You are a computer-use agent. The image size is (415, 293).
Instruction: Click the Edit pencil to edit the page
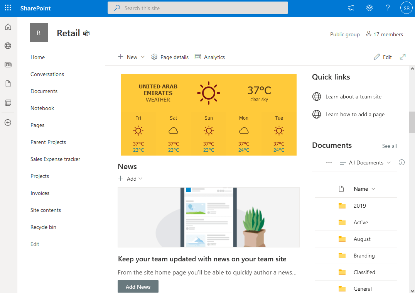pyautogui.click(x=383, y=57)
